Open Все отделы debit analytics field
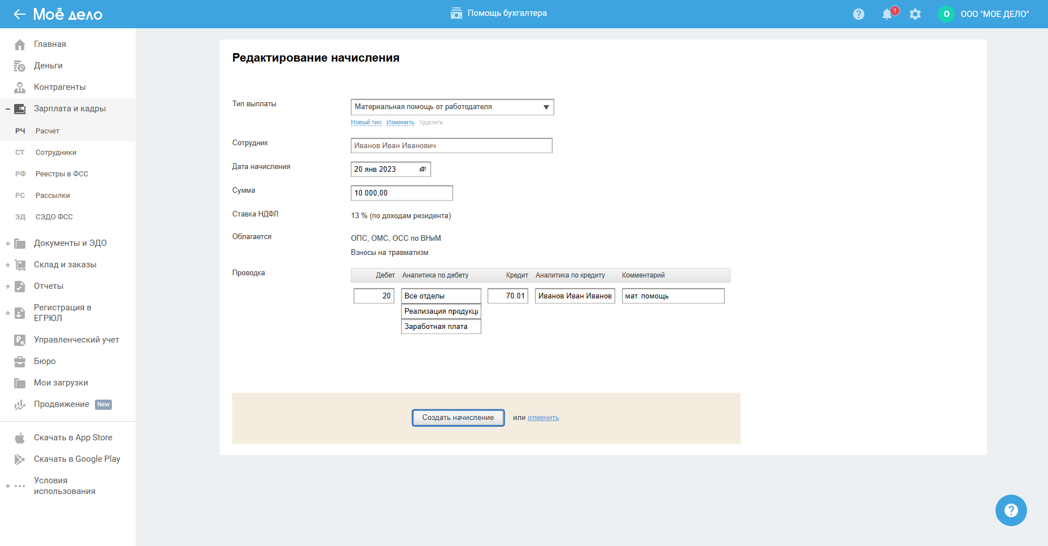 pos(441,296)
